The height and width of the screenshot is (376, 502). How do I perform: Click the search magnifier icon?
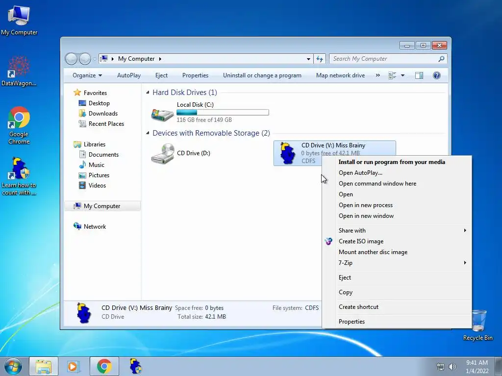click(441, 59)
